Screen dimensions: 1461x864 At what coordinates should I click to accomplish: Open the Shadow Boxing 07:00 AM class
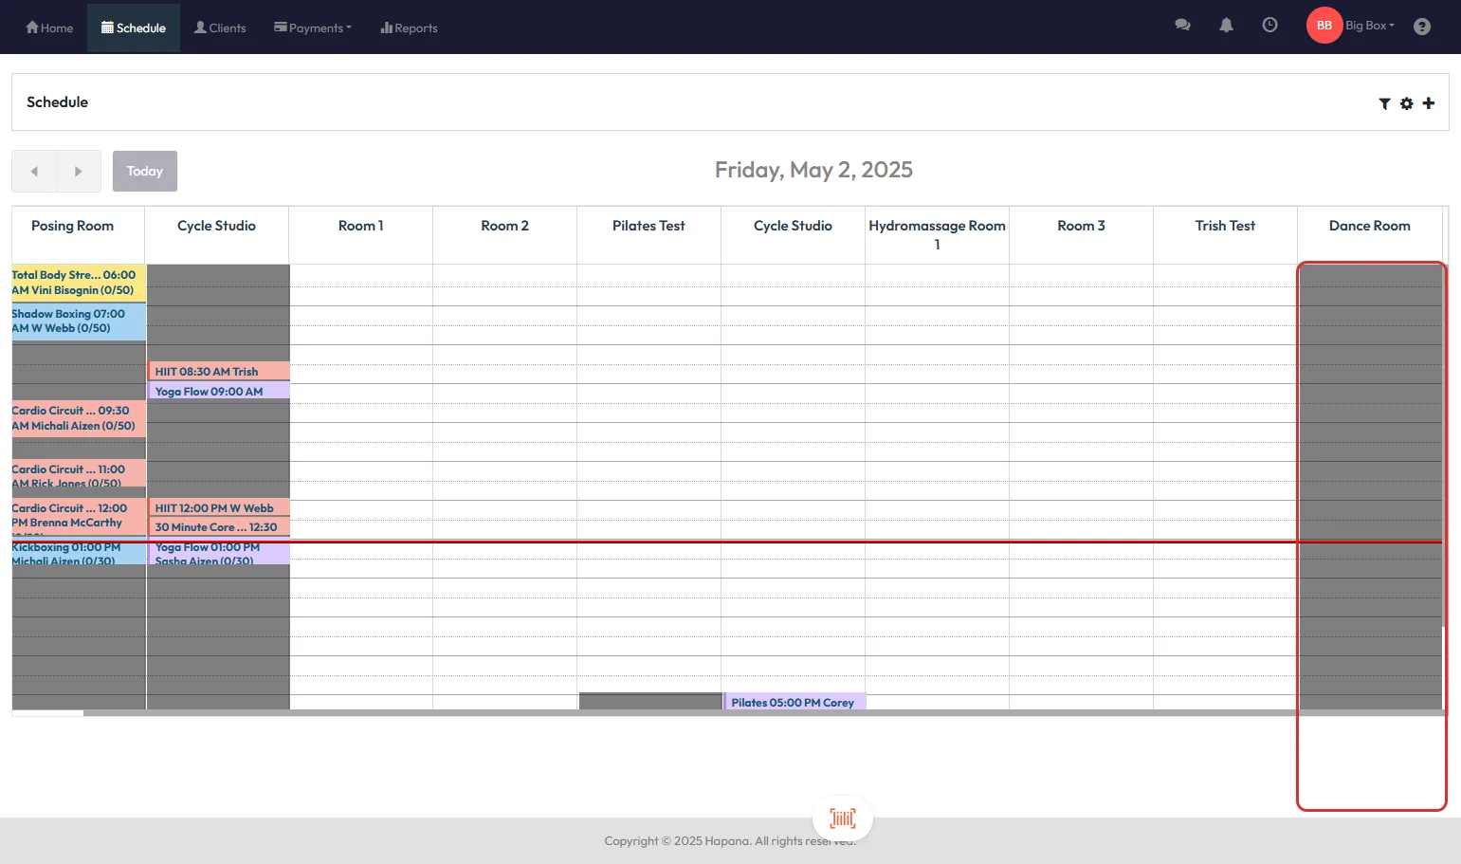(x=78, y=322)
